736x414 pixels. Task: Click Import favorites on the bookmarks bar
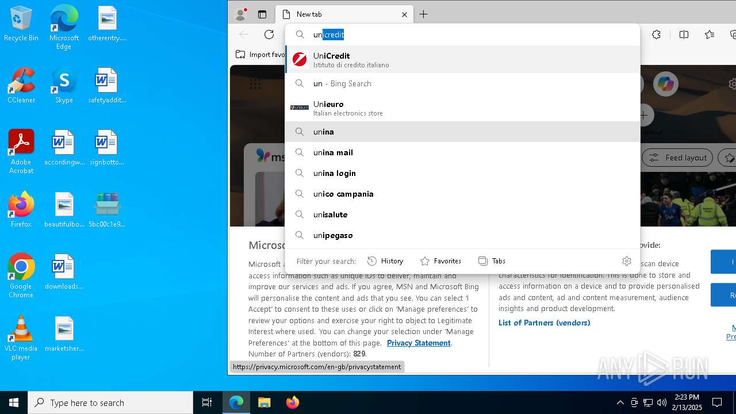tap(260, 55)
